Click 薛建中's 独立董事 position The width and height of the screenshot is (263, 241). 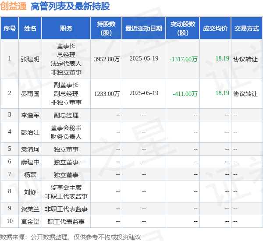coord(66,162)
